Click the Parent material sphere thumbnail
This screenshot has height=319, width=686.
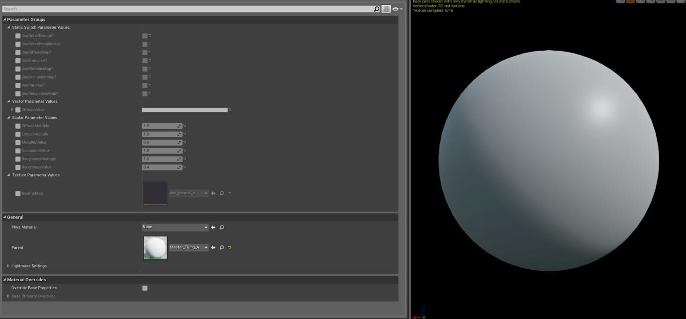tap(155, 247)
